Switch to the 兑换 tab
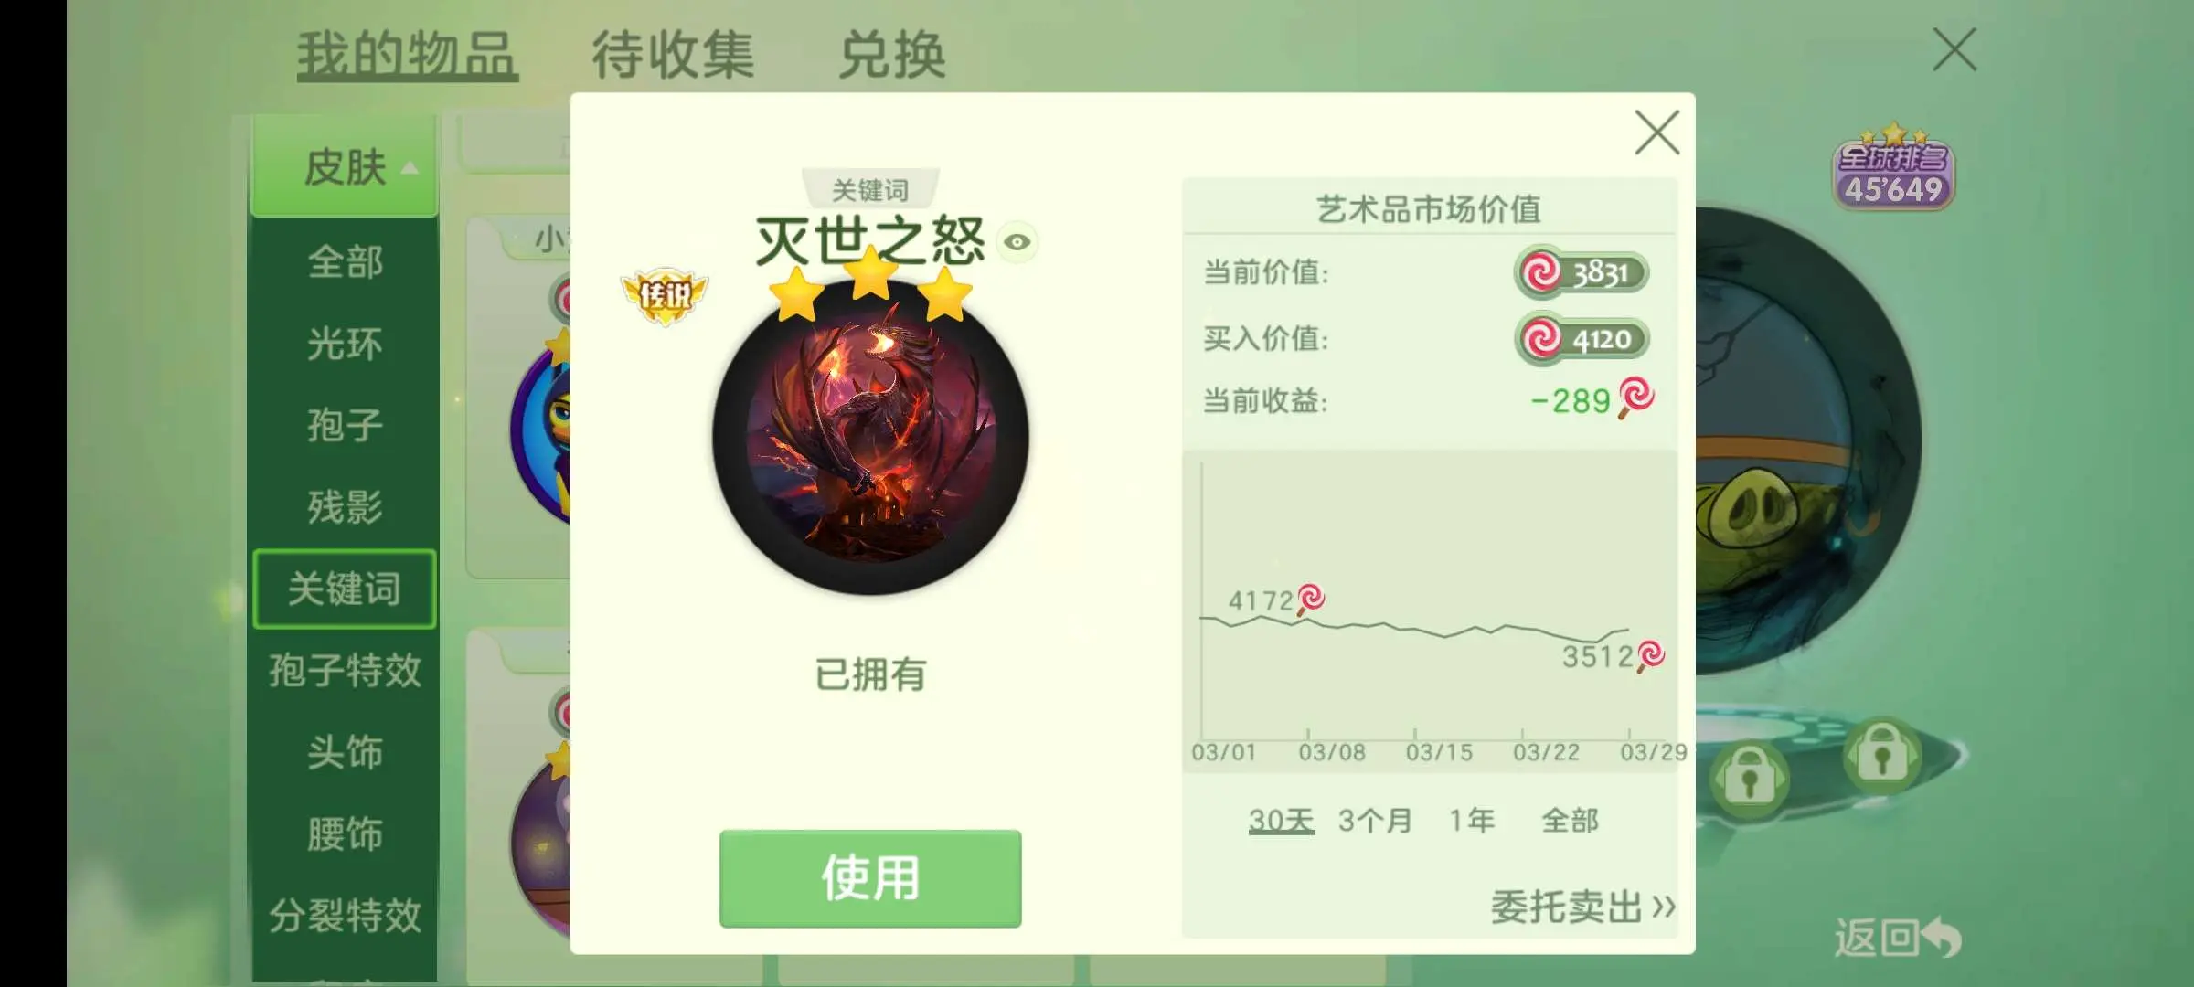 pyautogui.click(x=892, y=55)
